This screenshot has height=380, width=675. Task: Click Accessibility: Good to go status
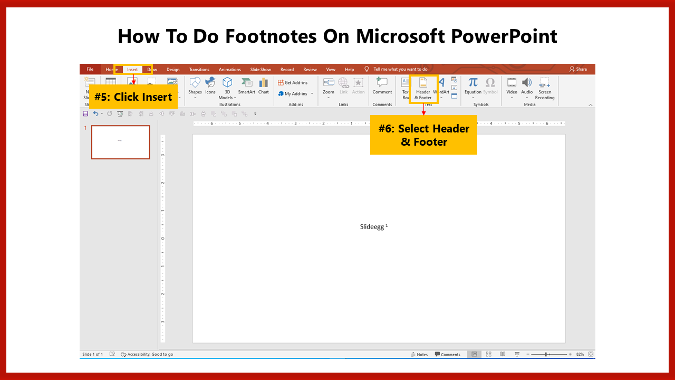coord(147,354)
